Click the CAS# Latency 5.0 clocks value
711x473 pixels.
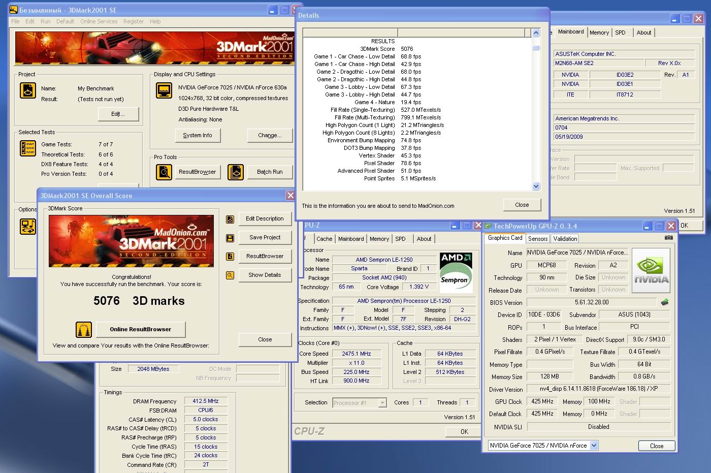pyautogui.click(x=206, y=420)
